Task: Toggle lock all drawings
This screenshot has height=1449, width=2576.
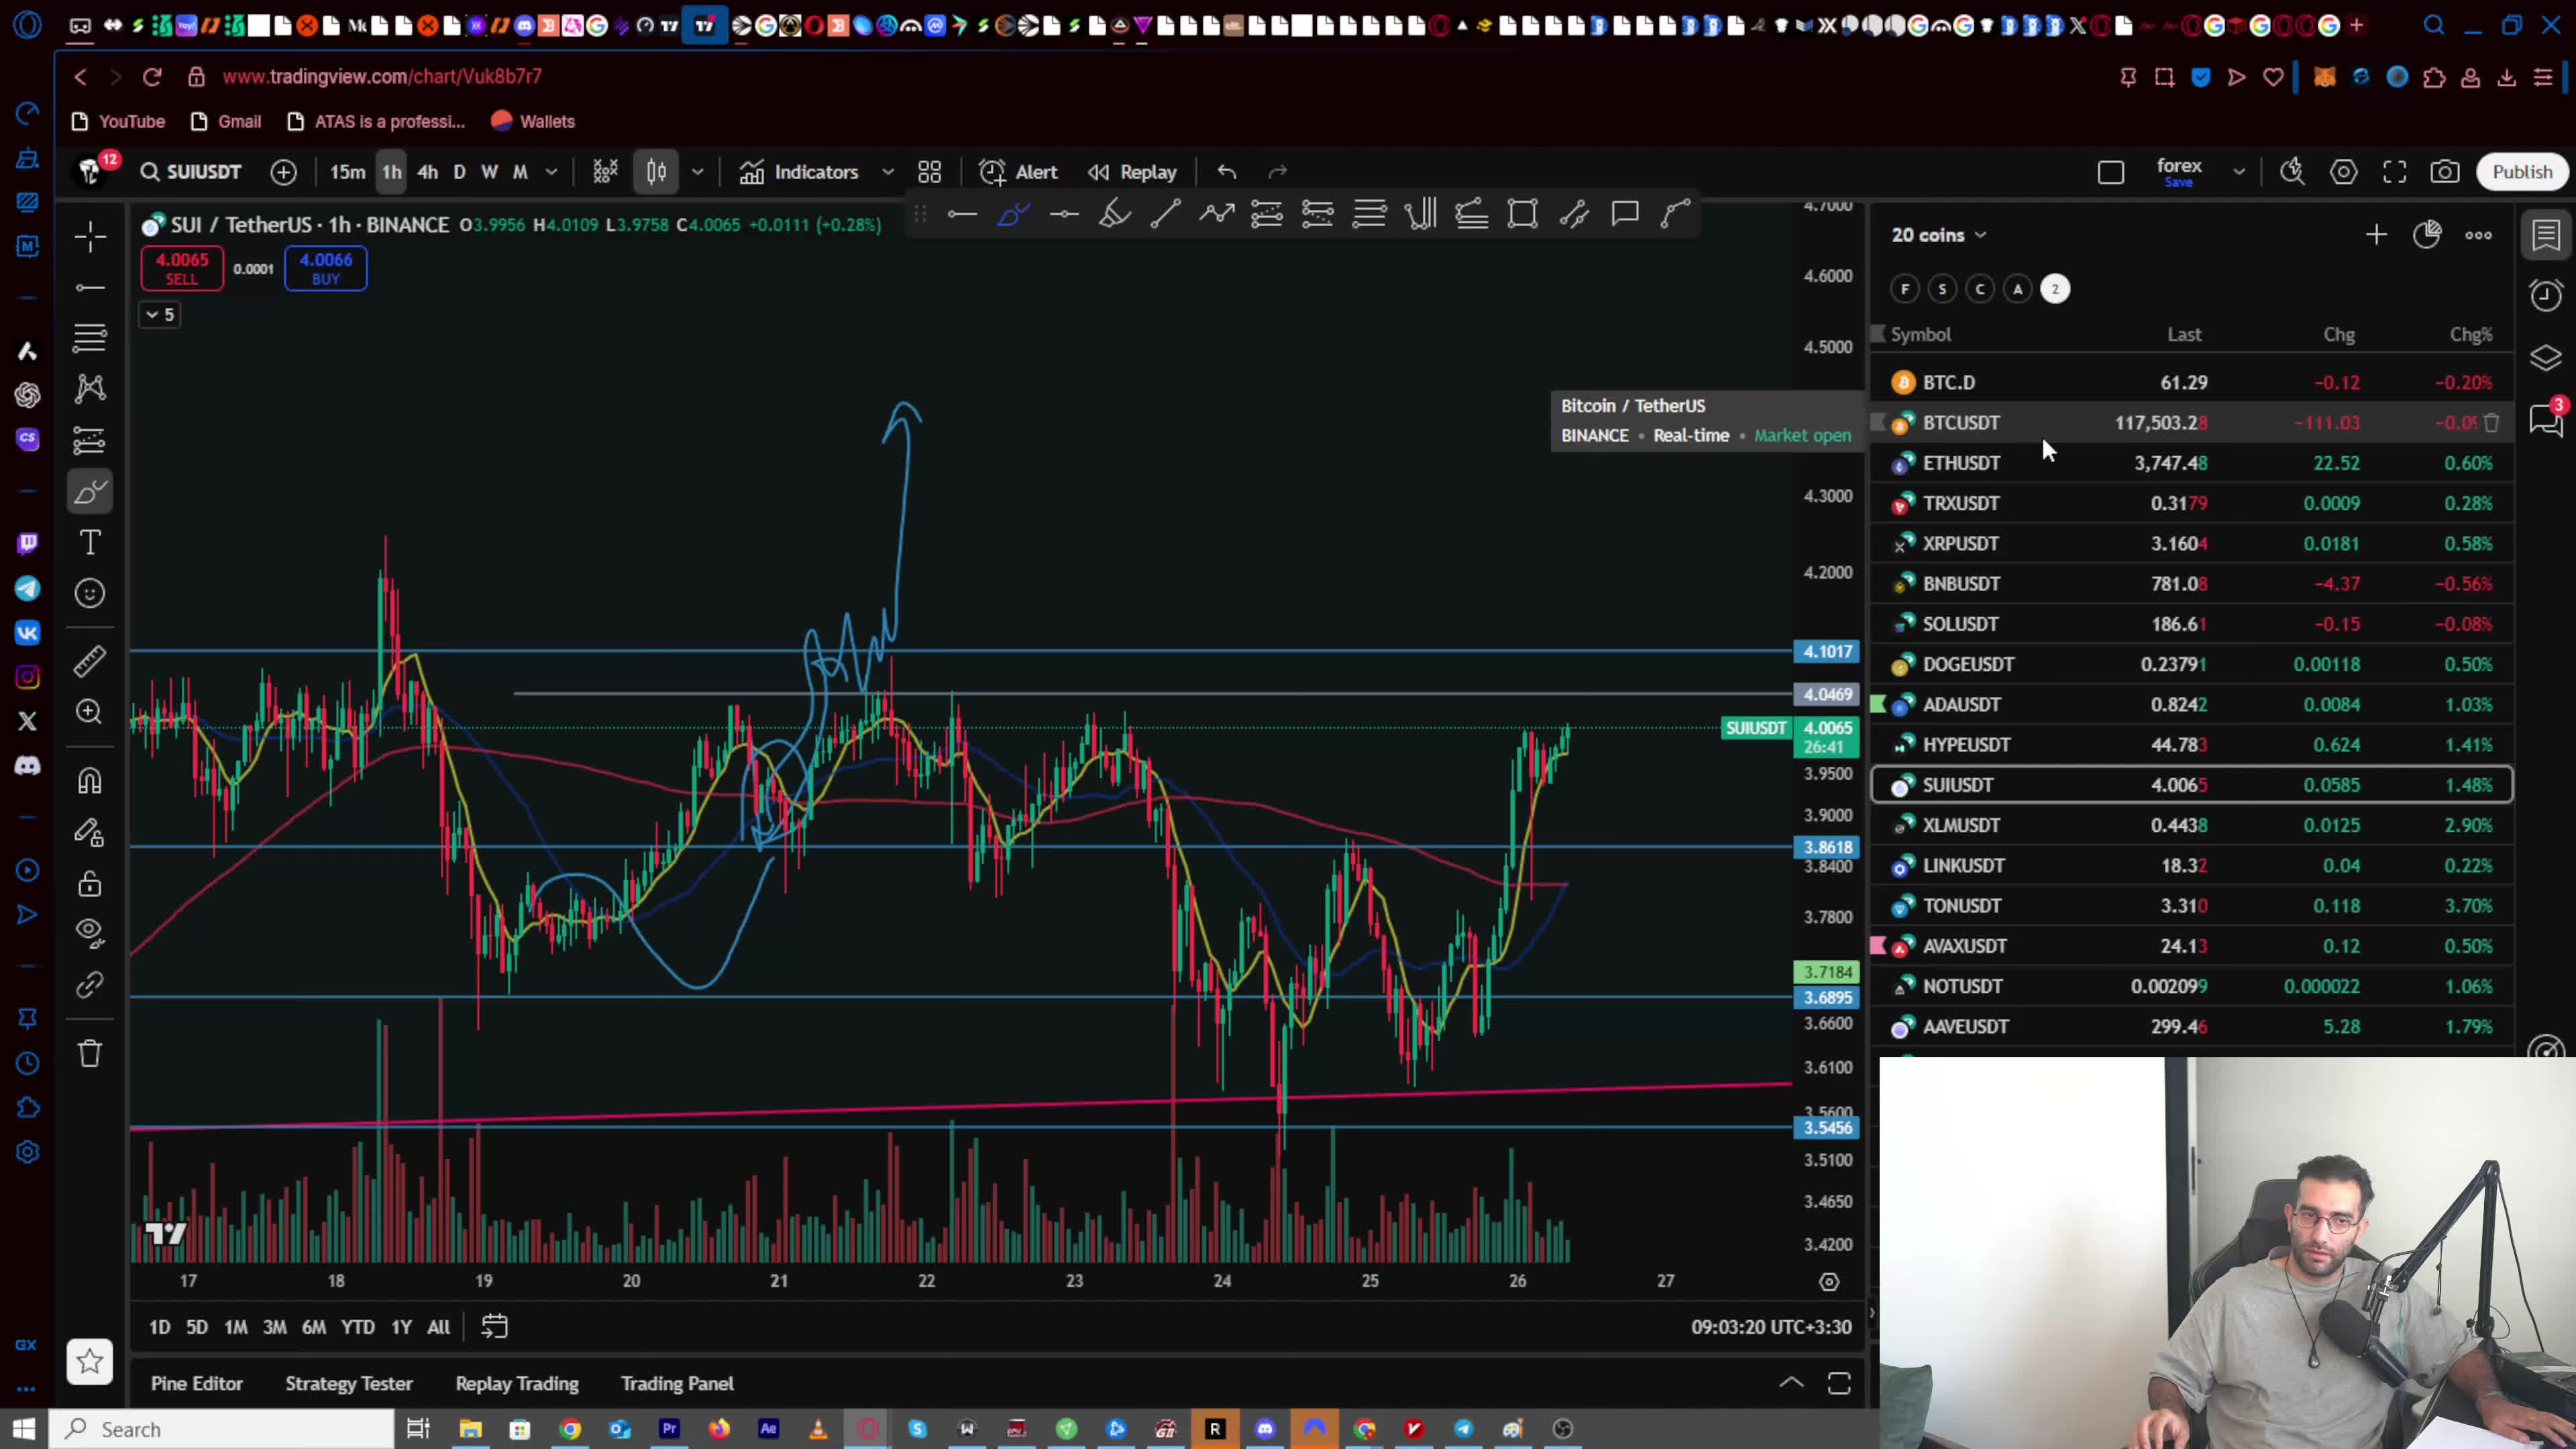Action: point(90,884)
